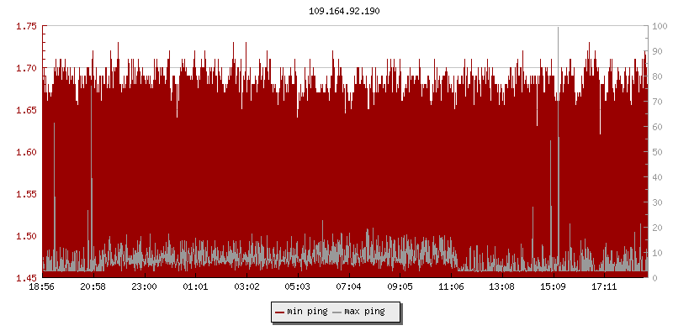Click the 20:58 time axis label

pos(93,287)
